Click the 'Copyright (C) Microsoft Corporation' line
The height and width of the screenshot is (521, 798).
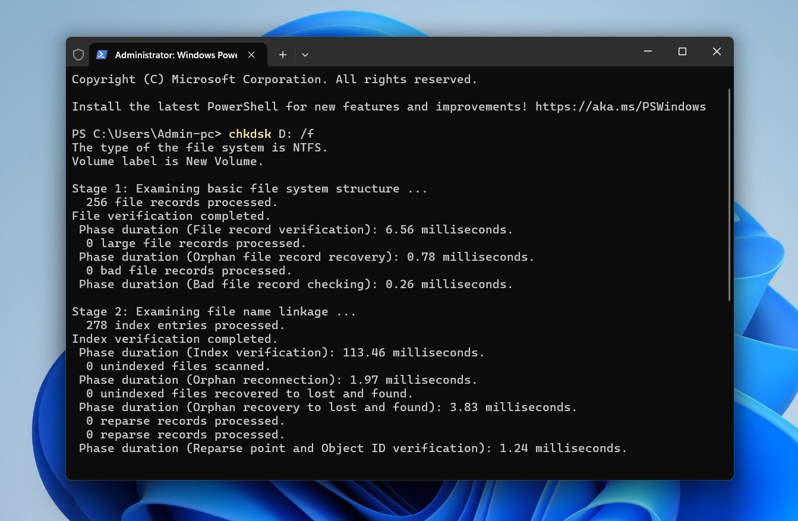point(275,80)
